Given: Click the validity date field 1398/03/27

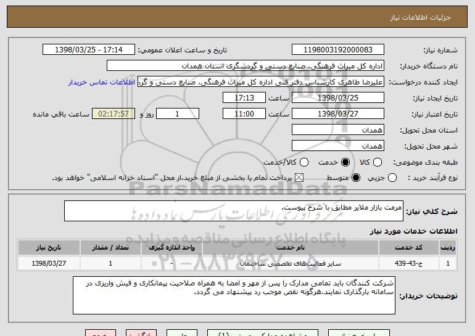Looking at the screenshot, I should (x=338, y=114).
